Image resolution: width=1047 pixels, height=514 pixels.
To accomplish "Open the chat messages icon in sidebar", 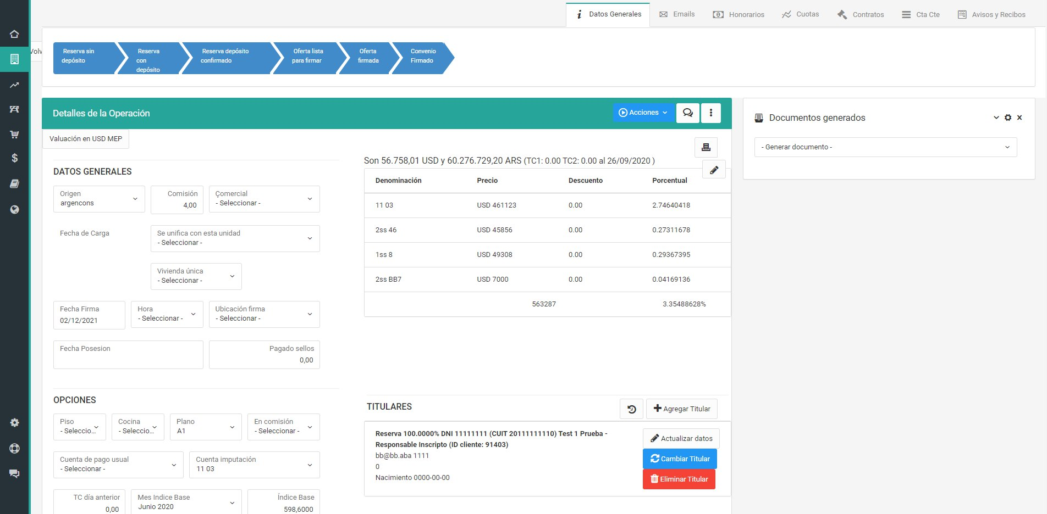I will (14, 473).
